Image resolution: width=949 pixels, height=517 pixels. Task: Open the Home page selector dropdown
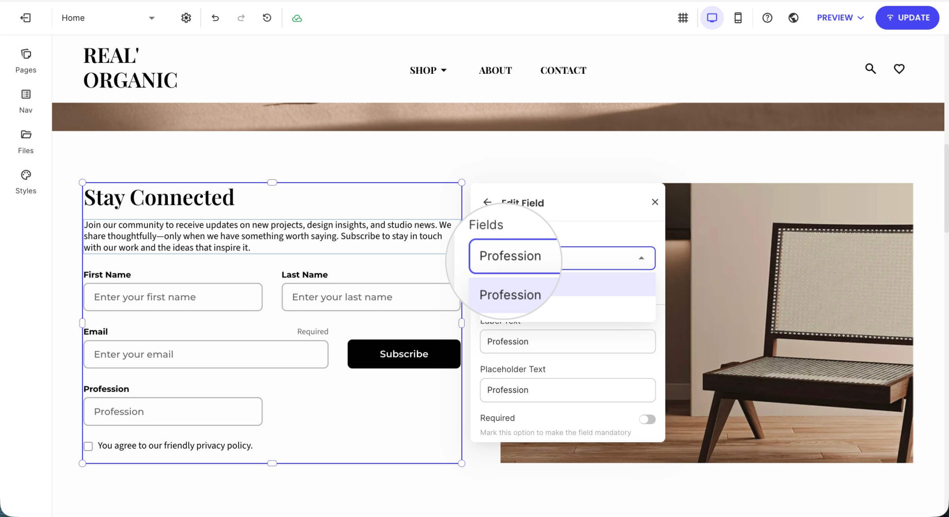(108, 18)
